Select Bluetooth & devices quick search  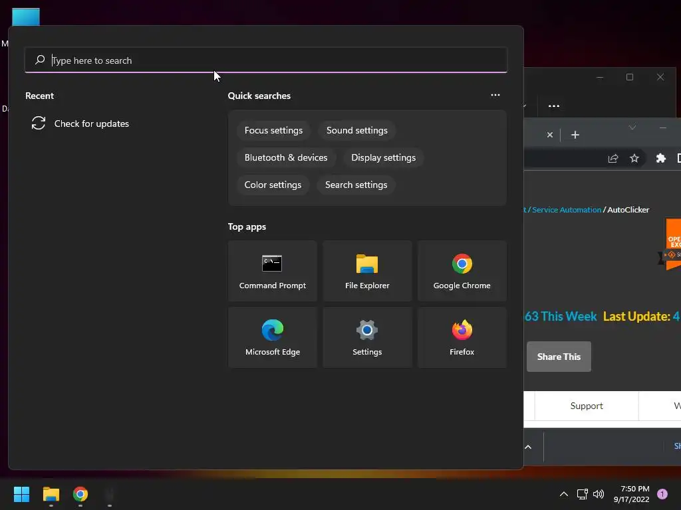[x=286, y=158]
